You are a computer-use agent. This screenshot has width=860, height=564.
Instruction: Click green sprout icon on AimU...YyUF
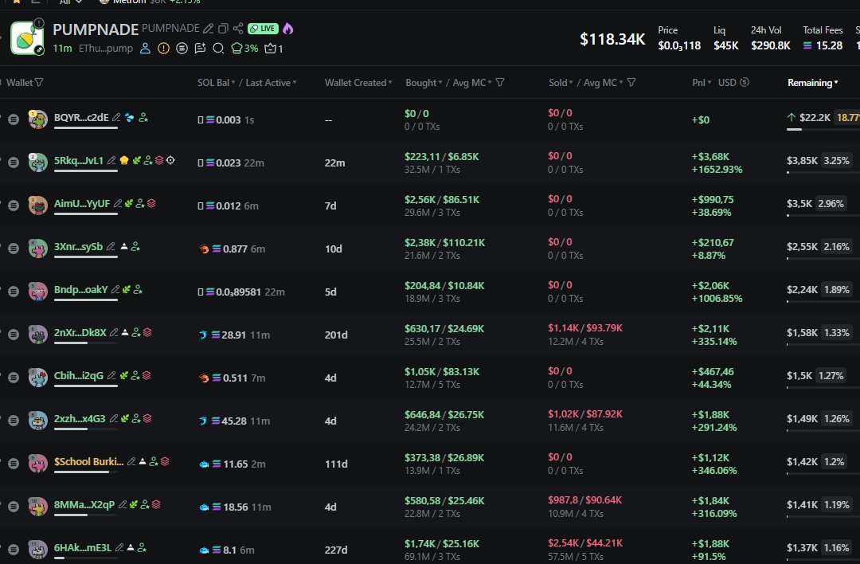point(129,204)
